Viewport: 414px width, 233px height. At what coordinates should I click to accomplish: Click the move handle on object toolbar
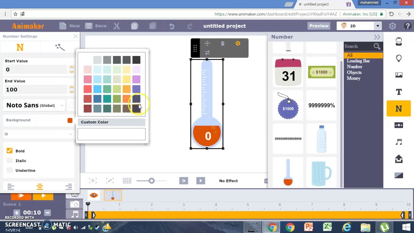pyautogui.click(x=207, y=43)
